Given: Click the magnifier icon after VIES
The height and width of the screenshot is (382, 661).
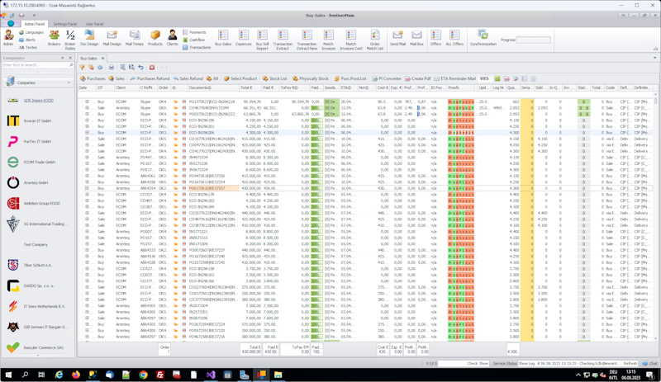Looking at the screenshot, I should tap(516, 78).
